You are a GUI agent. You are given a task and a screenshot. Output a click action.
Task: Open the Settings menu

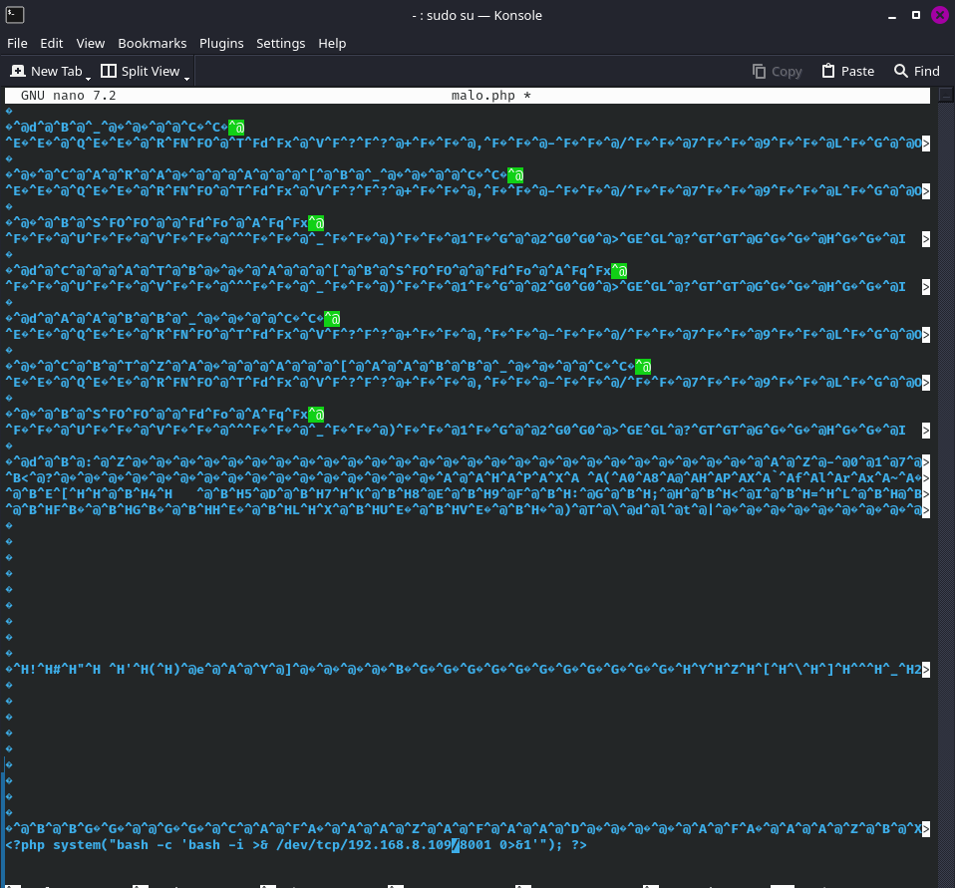[x=281, y=43]
